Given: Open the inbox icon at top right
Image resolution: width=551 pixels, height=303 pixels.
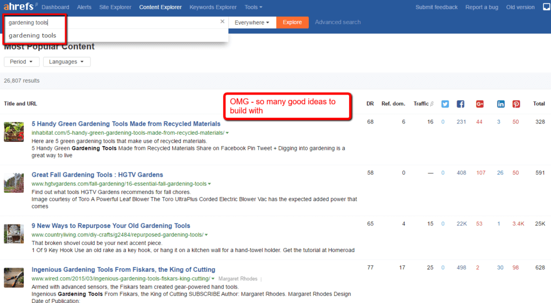Looking at the screenshot, I should (547, 7).
